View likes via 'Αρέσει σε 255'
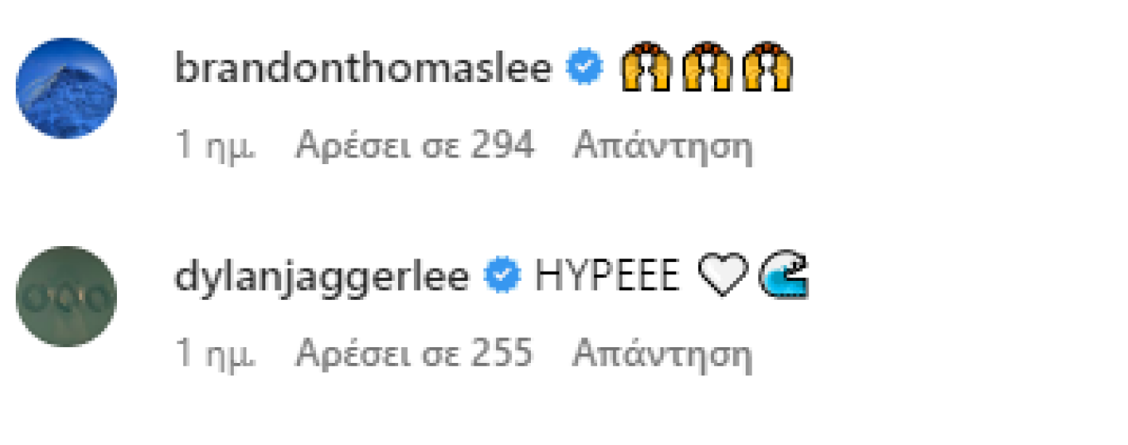The image size is (1128, 445). click(x=415, y=355)
